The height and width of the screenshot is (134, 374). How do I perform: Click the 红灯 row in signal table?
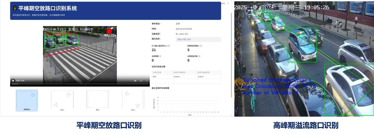pos(162,77)
